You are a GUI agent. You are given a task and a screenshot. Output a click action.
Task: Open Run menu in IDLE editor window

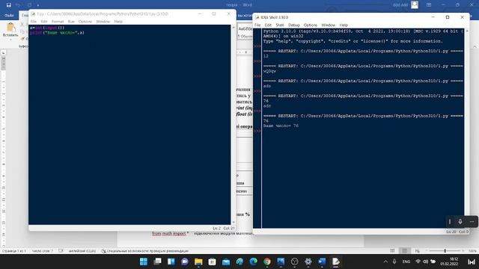(x=71, y=22)
